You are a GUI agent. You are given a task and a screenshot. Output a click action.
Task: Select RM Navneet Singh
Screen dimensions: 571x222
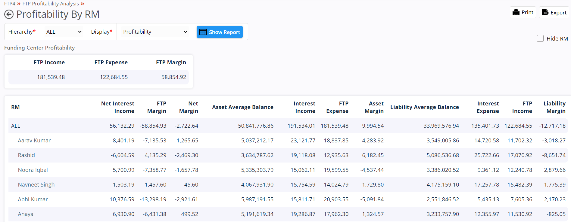pyautogui.click(x=36, y=185)
